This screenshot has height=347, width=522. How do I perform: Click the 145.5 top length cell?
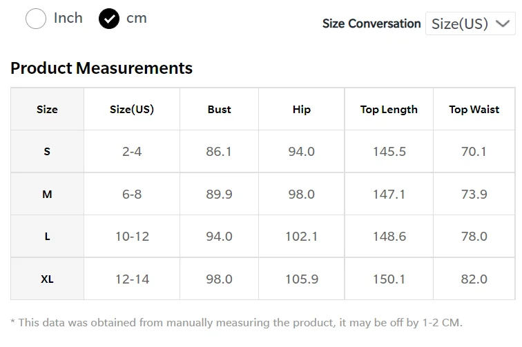click(389, 152)
